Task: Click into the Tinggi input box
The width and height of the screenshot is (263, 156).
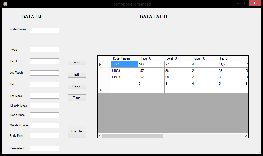Action: tap(44, 49)
